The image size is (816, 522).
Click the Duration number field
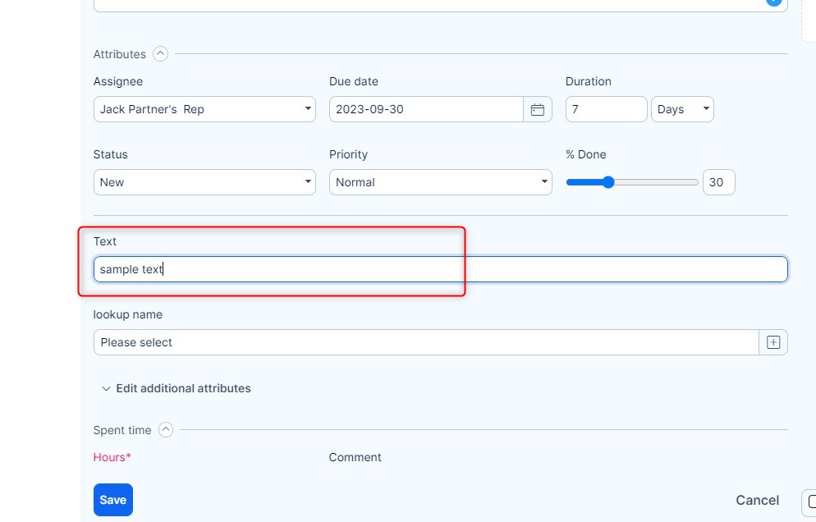(606, 109)
